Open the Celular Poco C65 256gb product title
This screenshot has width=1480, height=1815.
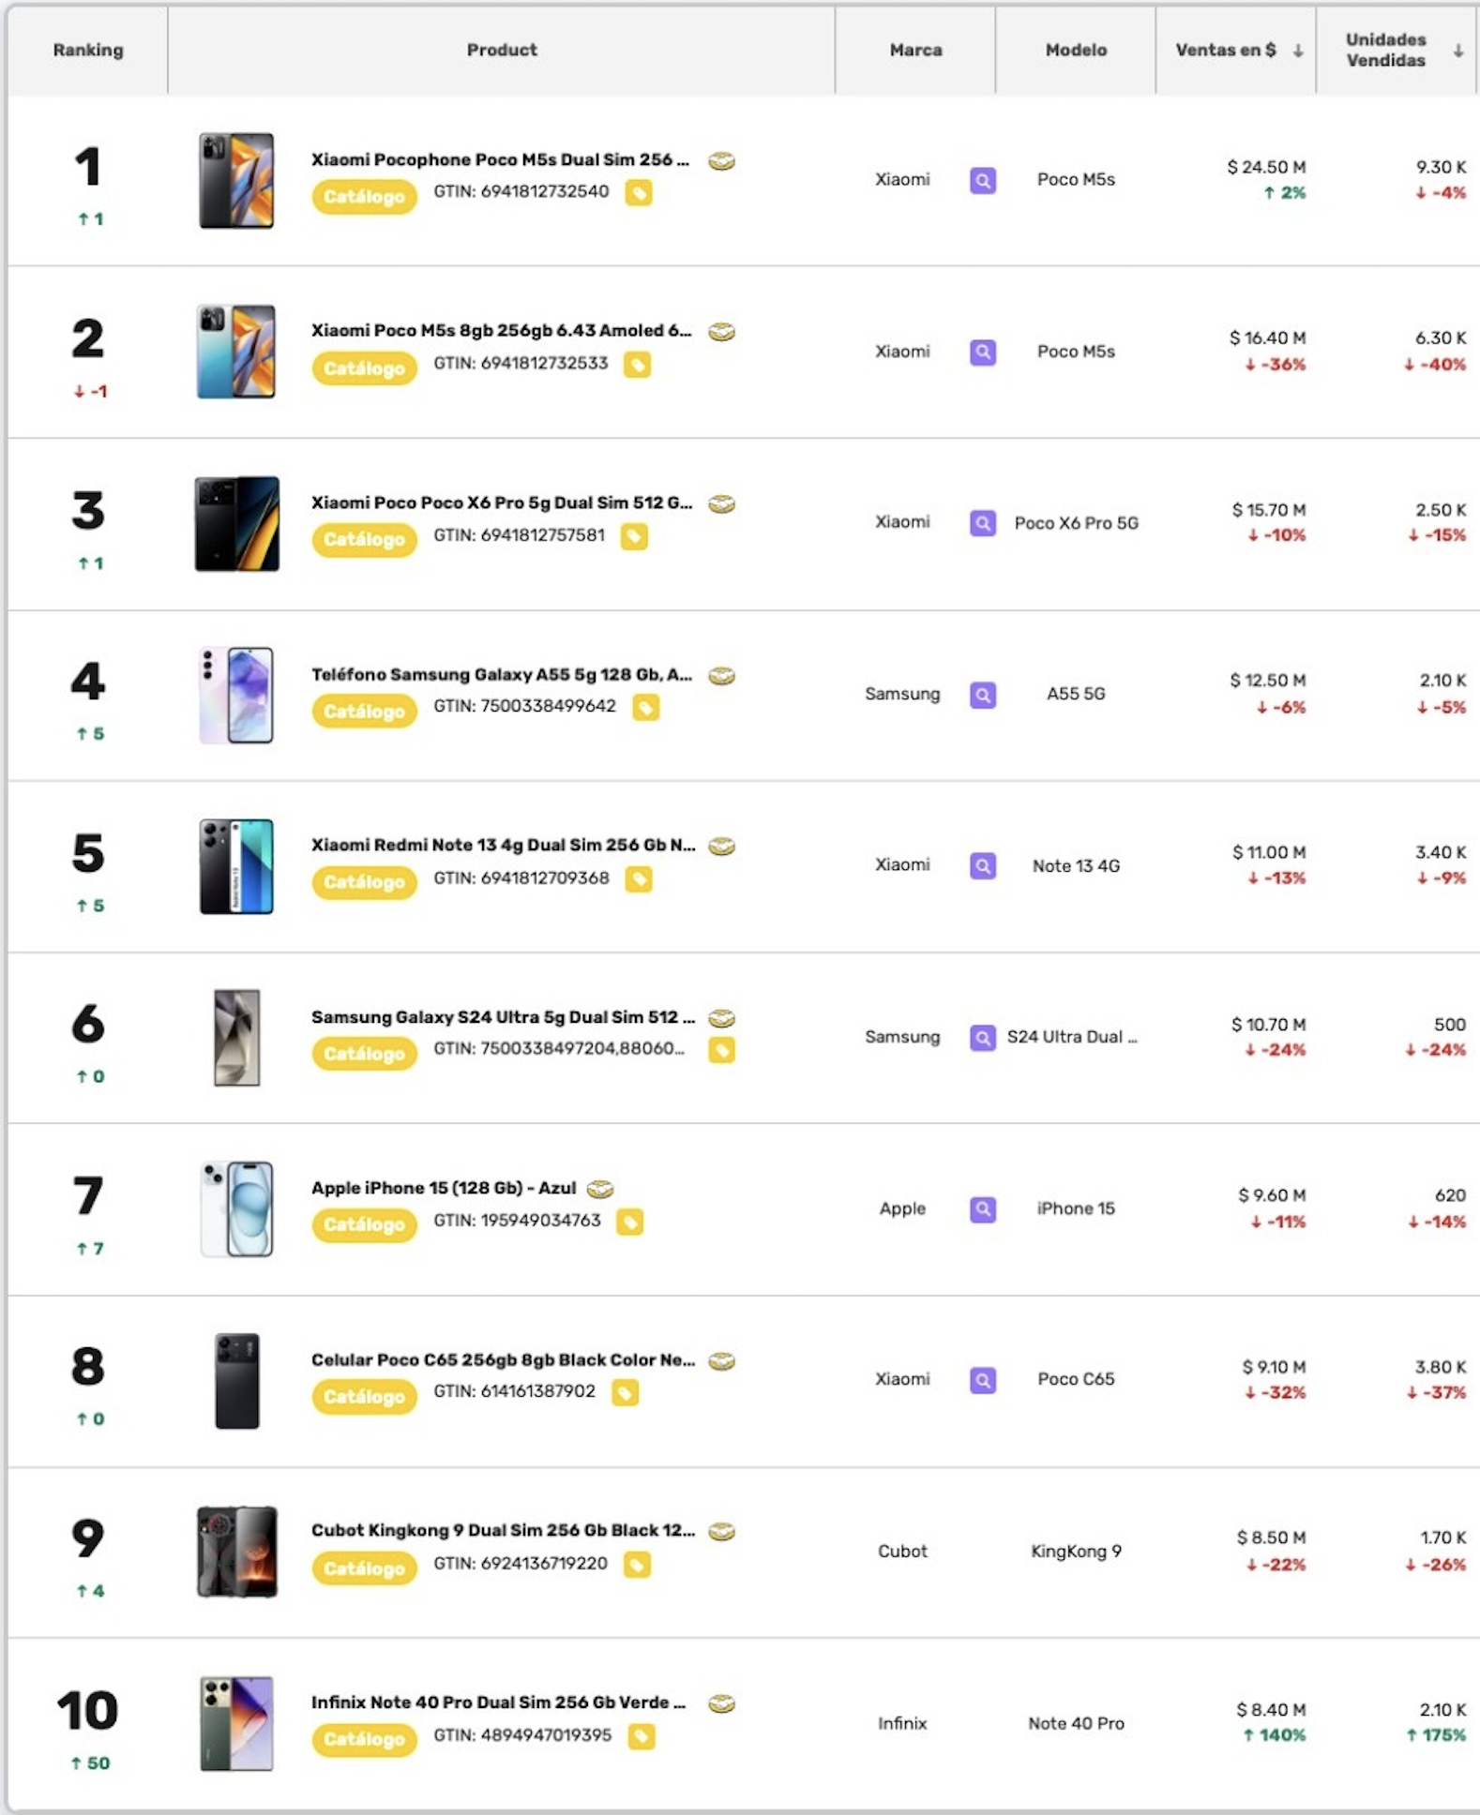pyautogui.click(x=504, y=1359)
